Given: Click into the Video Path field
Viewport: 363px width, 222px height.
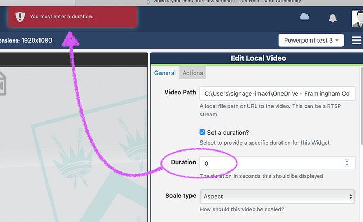Looking at the screenshot, I should click(277, 93).
